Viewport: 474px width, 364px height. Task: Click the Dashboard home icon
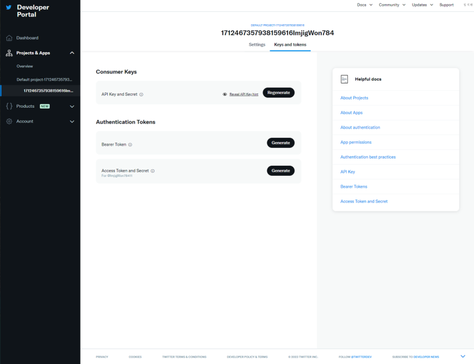[x=9, y=38]
